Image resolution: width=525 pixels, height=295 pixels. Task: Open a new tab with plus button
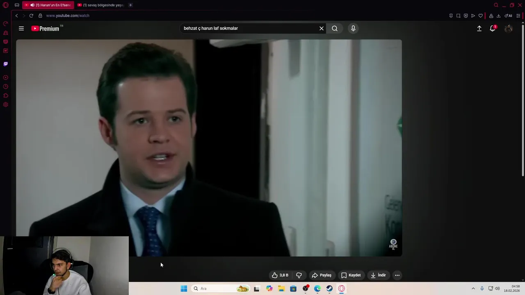[130, 5]
